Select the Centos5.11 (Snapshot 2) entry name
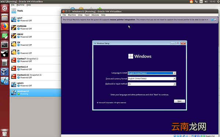This screenshot has width=220, height=137. pos(29,75)
